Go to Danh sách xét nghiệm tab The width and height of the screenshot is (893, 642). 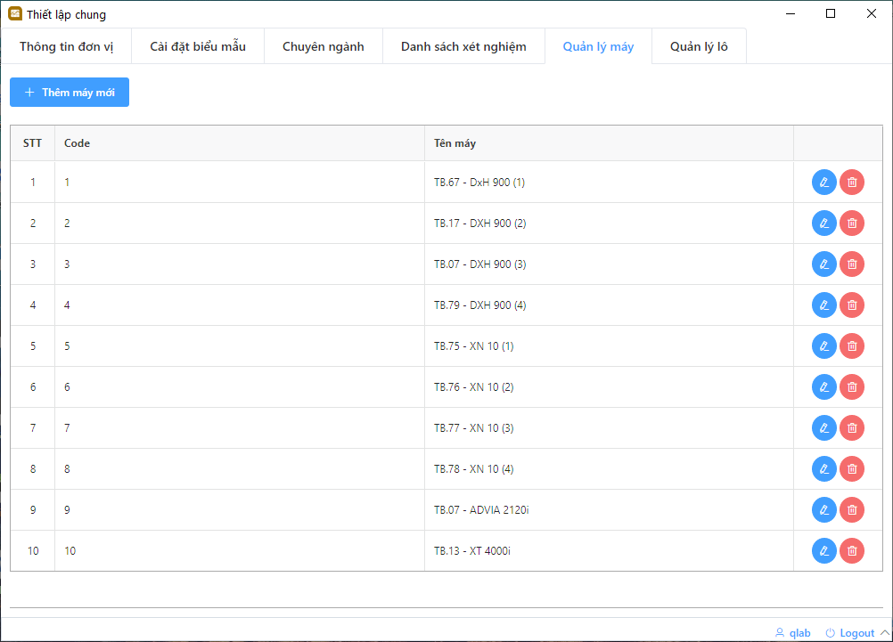[x=463, y=46]
